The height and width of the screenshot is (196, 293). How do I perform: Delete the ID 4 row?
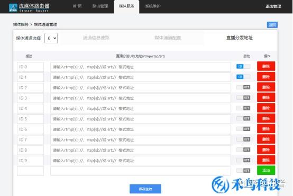pyautogui.click(x=266, y=108)
